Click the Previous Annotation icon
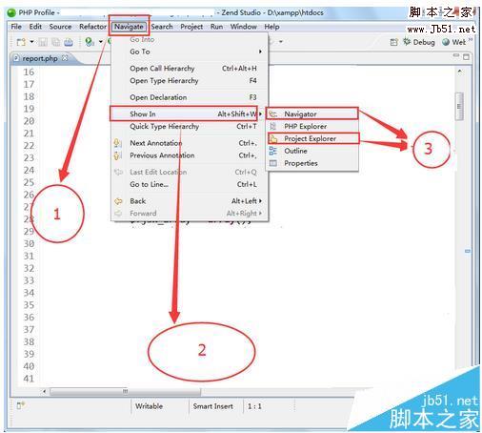 pos(118,155)
